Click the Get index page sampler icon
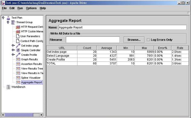Image resolution: width=191 pixels, height=118 pixels. (x=18, y=46)
